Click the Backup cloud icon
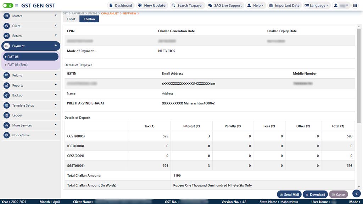 [x=6, y=95]
